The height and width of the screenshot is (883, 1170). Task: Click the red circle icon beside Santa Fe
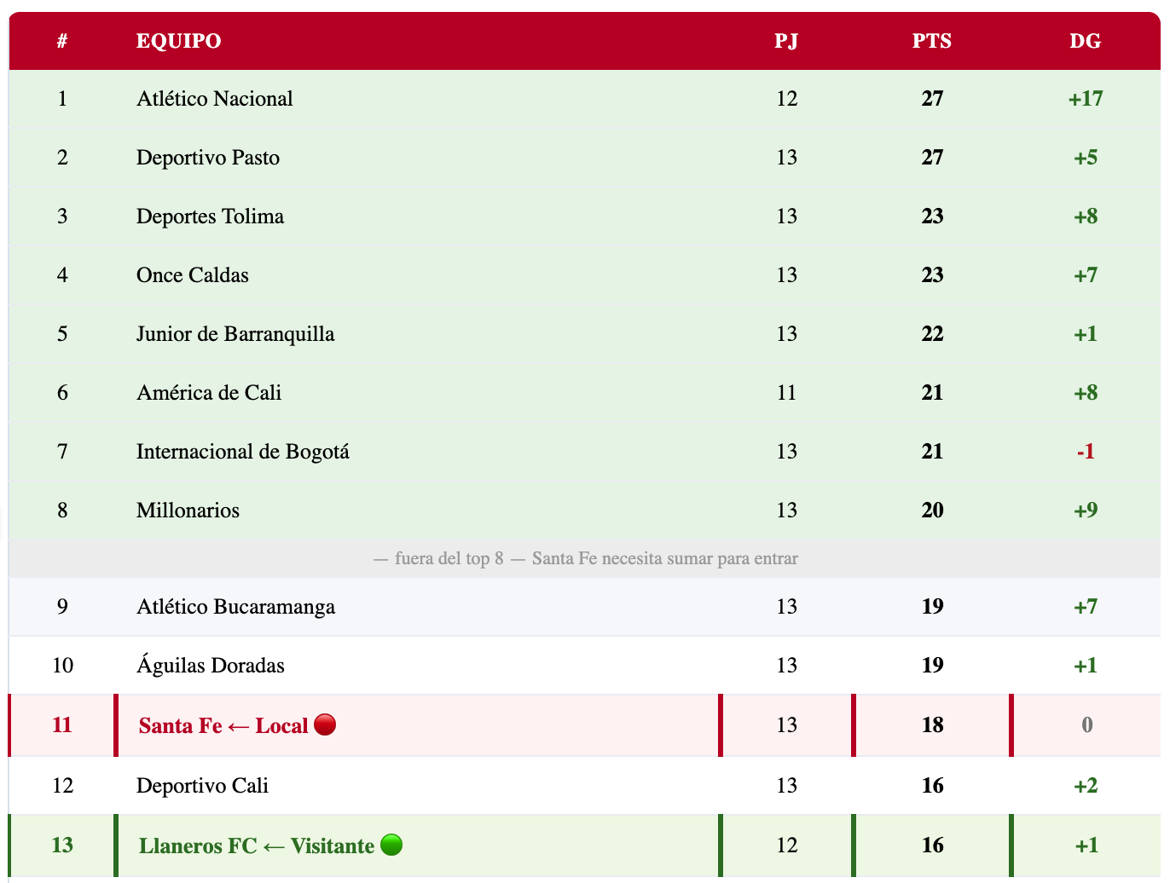coord(325,724)
